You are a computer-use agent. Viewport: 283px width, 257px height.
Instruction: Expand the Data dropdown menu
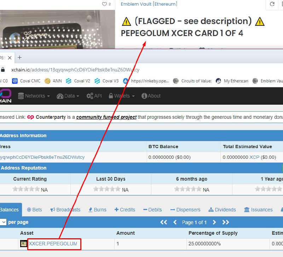[68, 96]
